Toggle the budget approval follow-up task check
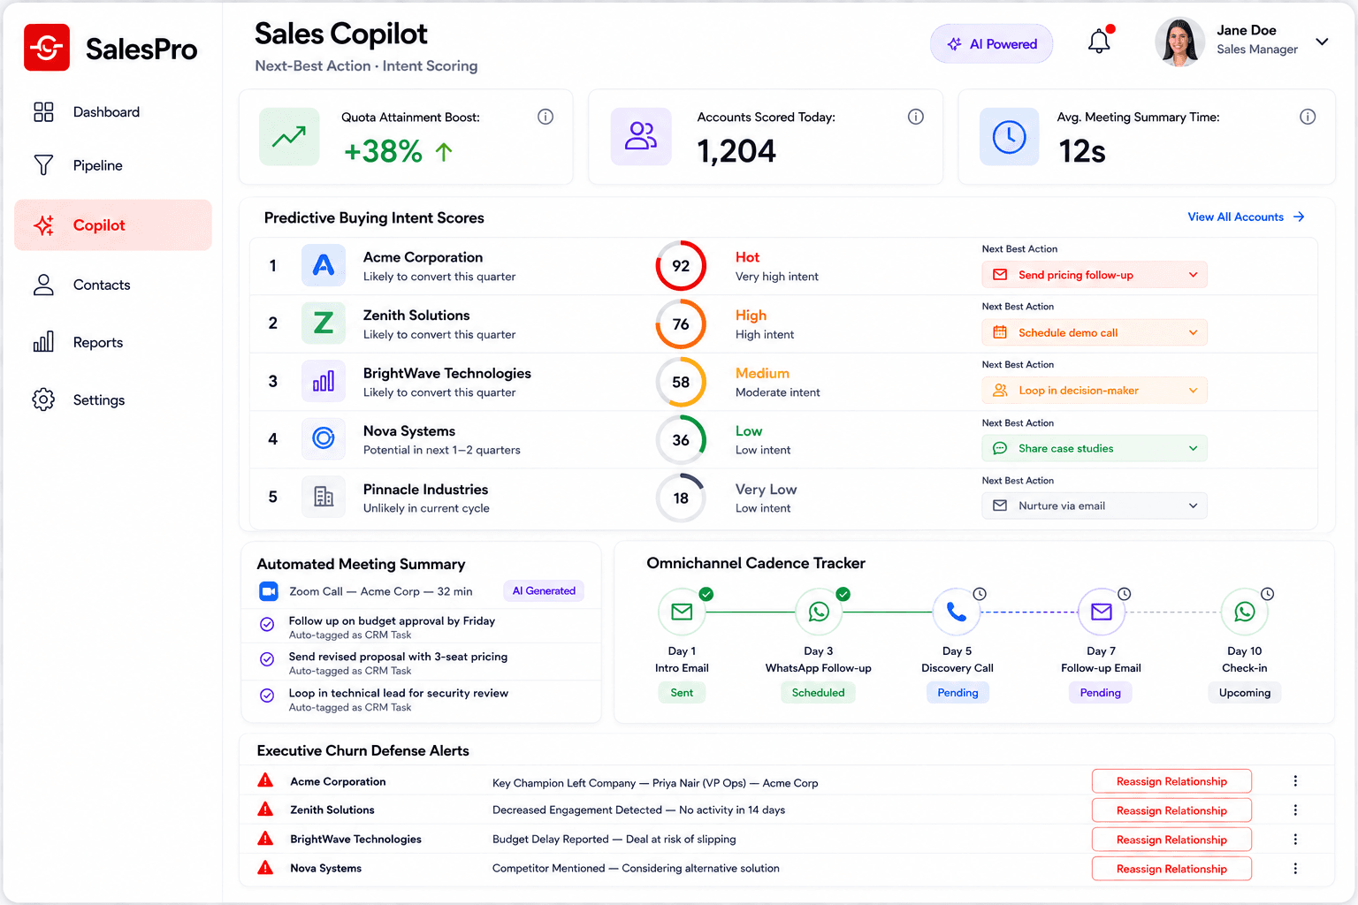This screenshot has height=905, width=1358. point(267,624)
